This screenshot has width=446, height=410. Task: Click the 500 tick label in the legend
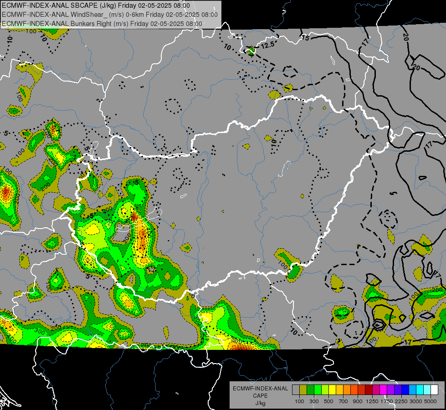(328, 401)
